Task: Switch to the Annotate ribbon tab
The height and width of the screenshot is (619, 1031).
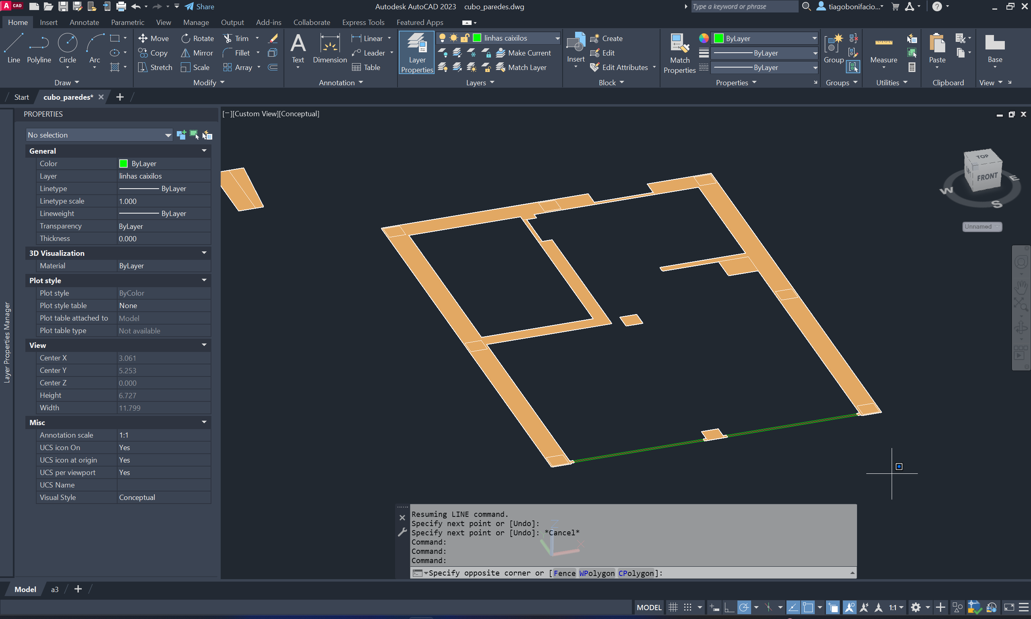Action: coord(84,22)
